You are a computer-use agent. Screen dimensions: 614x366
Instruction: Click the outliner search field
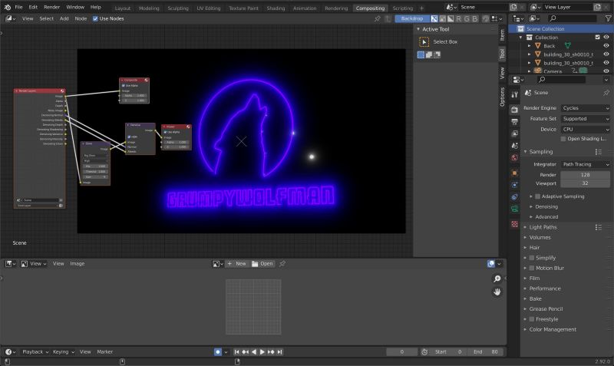click(x=572, y=18)
